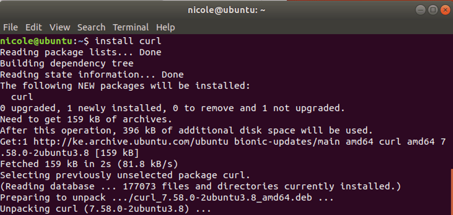
Task: Click the indented 'curl' package name
Action: pyautogui.click(x=22, y=97)
